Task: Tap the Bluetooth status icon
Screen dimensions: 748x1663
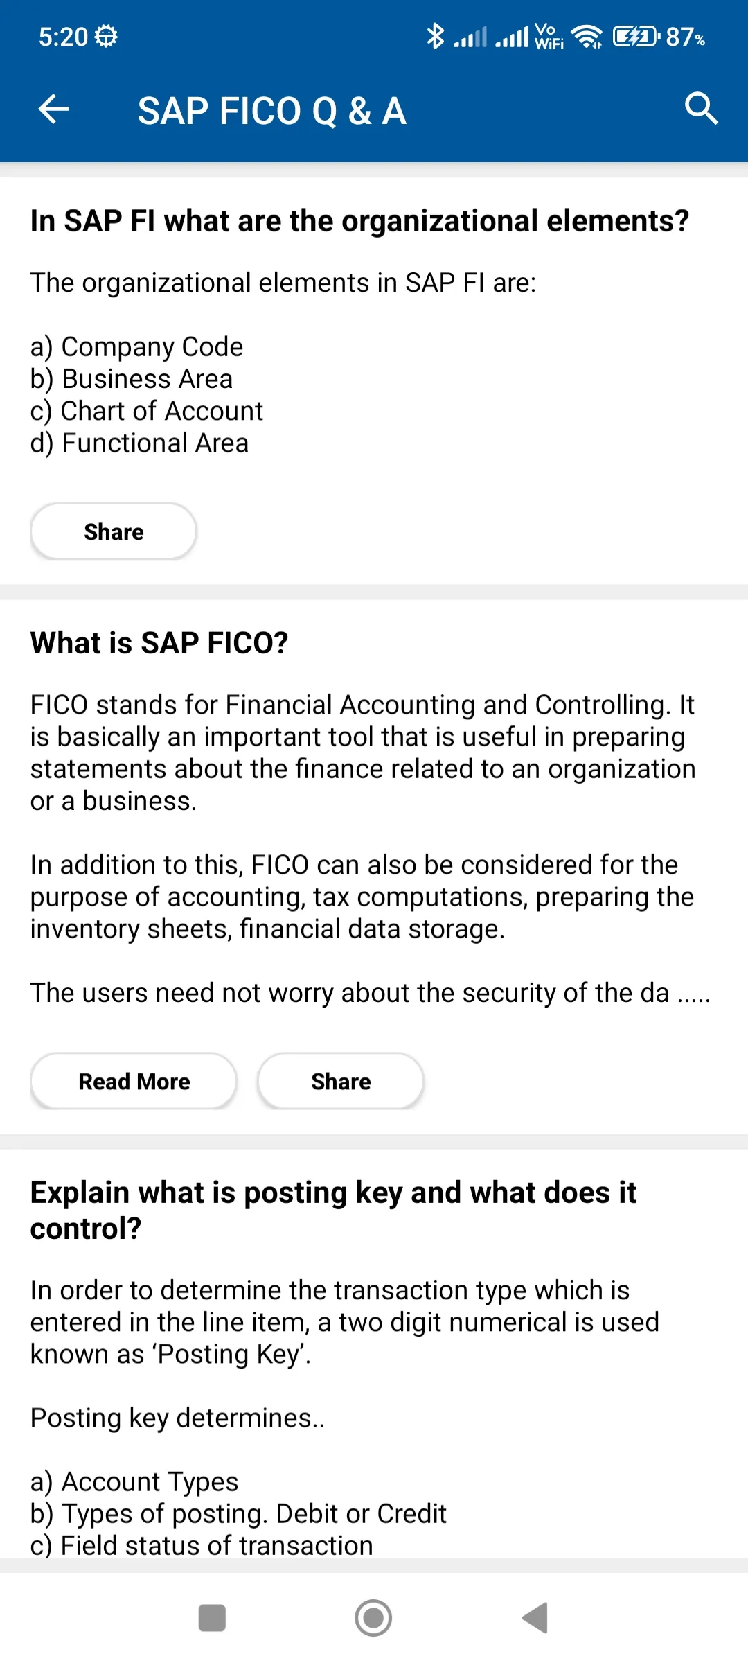Action: 435,36
